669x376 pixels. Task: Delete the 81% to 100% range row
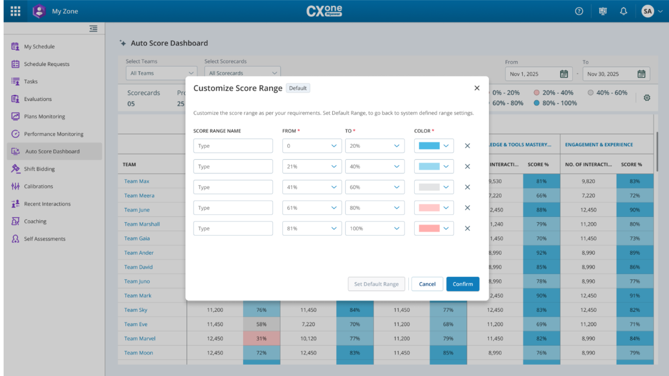pyautogui.click(x=467, y=229)
